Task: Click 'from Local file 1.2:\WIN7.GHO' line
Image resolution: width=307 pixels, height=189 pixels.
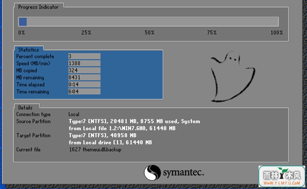Action: 122,128
